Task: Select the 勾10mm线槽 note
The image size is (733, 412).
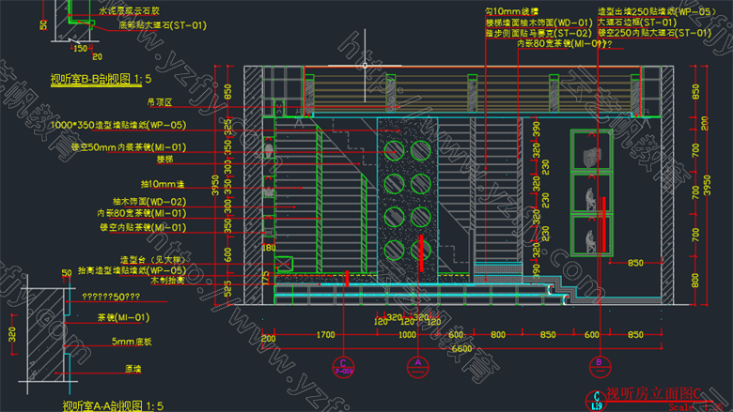Action: (x=511, y=11)
